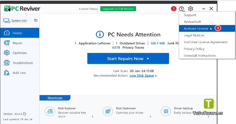Click the Version 4.0.3.4 text
The width and height of the screenshot is (236, 124).
tap(12, 114)
